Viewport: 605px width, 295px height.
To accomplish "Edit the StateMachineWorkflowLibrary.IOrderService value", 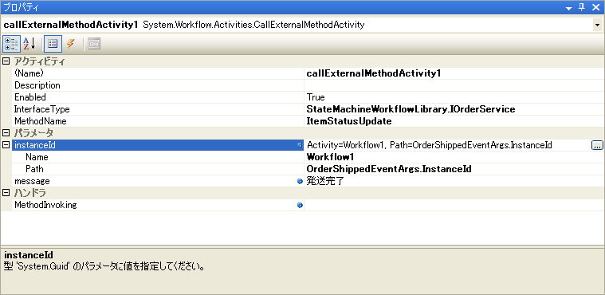I will (x=411, y=109).
